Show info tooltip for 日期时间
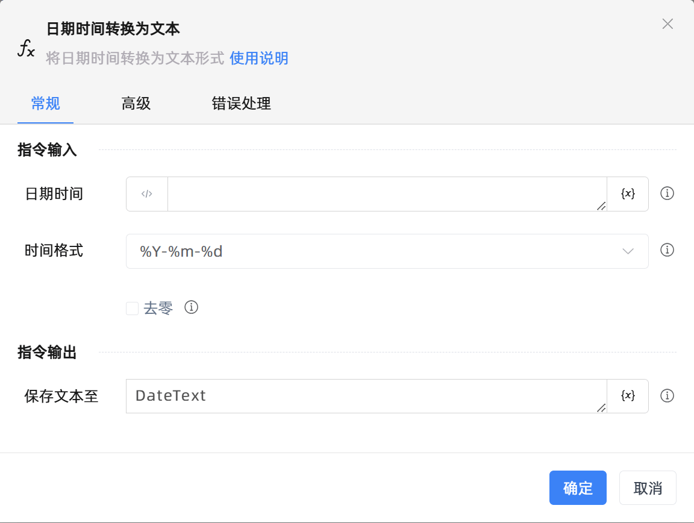Screen dimensions: 694x523 667,193
